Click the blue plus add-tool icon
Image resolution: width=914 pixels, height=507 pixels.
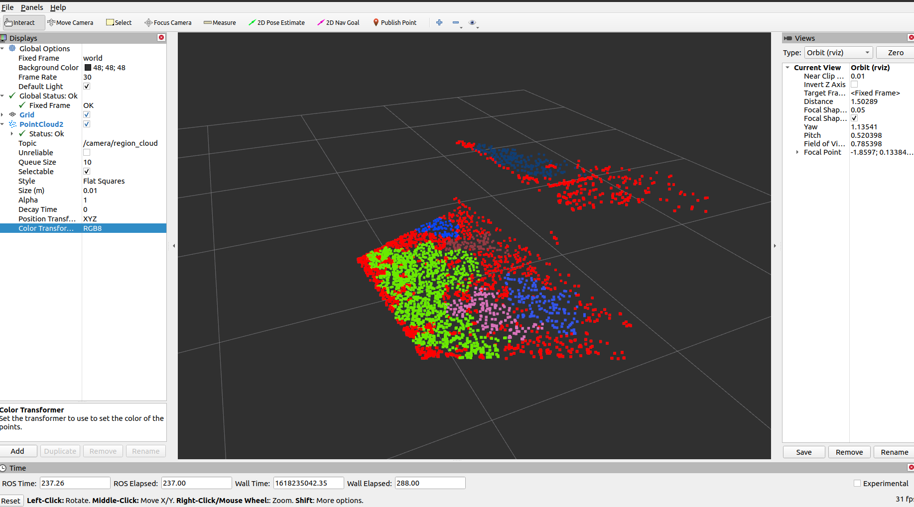(439, 22)
